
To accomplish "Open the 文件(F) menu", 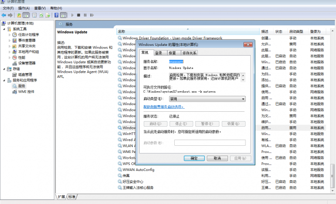I will click(8, 8).
